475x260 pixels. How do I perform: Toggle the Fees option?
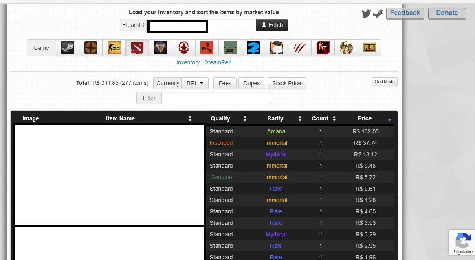coord(225,83)
